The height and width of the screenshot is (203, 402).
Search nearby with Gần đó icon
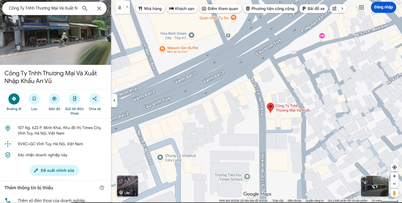coord(54,99)
